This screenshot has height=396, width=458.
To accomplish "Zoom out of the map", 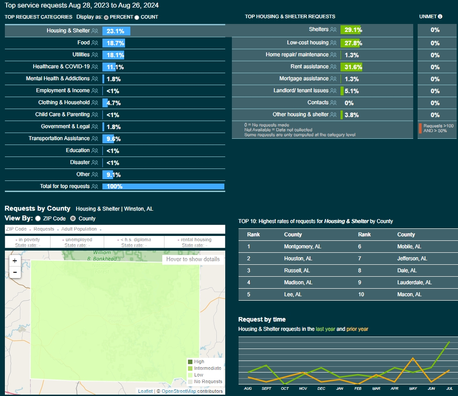I will [15, 272].
